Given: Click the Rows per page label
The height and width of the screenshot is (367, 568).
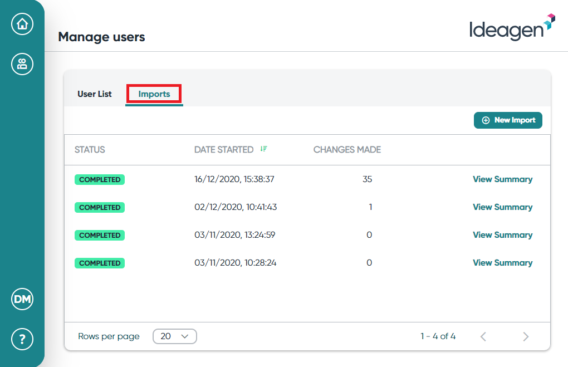Looking at the screenshot, I should tap(109, 336).
